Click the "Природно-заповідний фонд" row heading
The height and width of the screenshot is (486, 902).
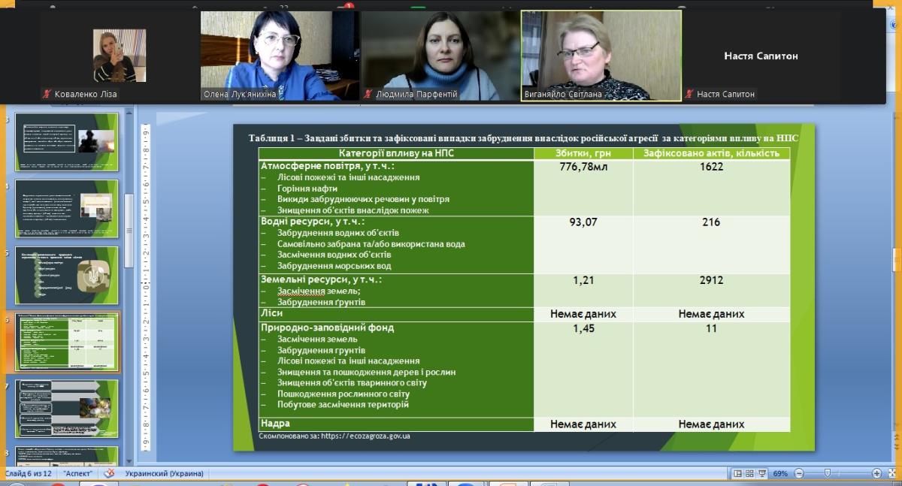[327, 328]
